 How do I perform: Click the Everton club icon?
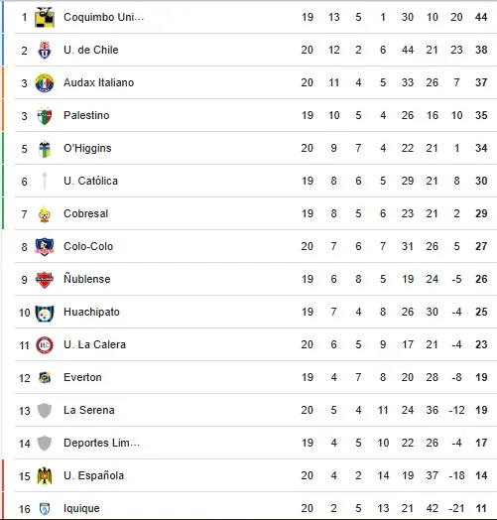[45, 378]
